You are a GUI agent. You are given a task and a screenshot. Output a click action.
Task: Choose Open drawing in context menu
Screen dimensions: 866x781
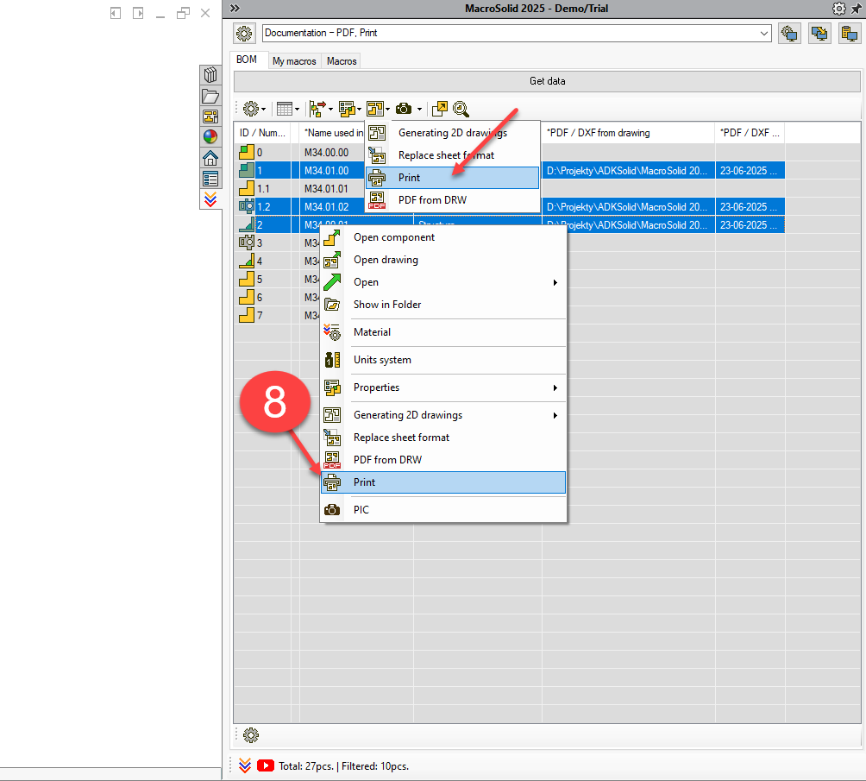tap(443, 260)
